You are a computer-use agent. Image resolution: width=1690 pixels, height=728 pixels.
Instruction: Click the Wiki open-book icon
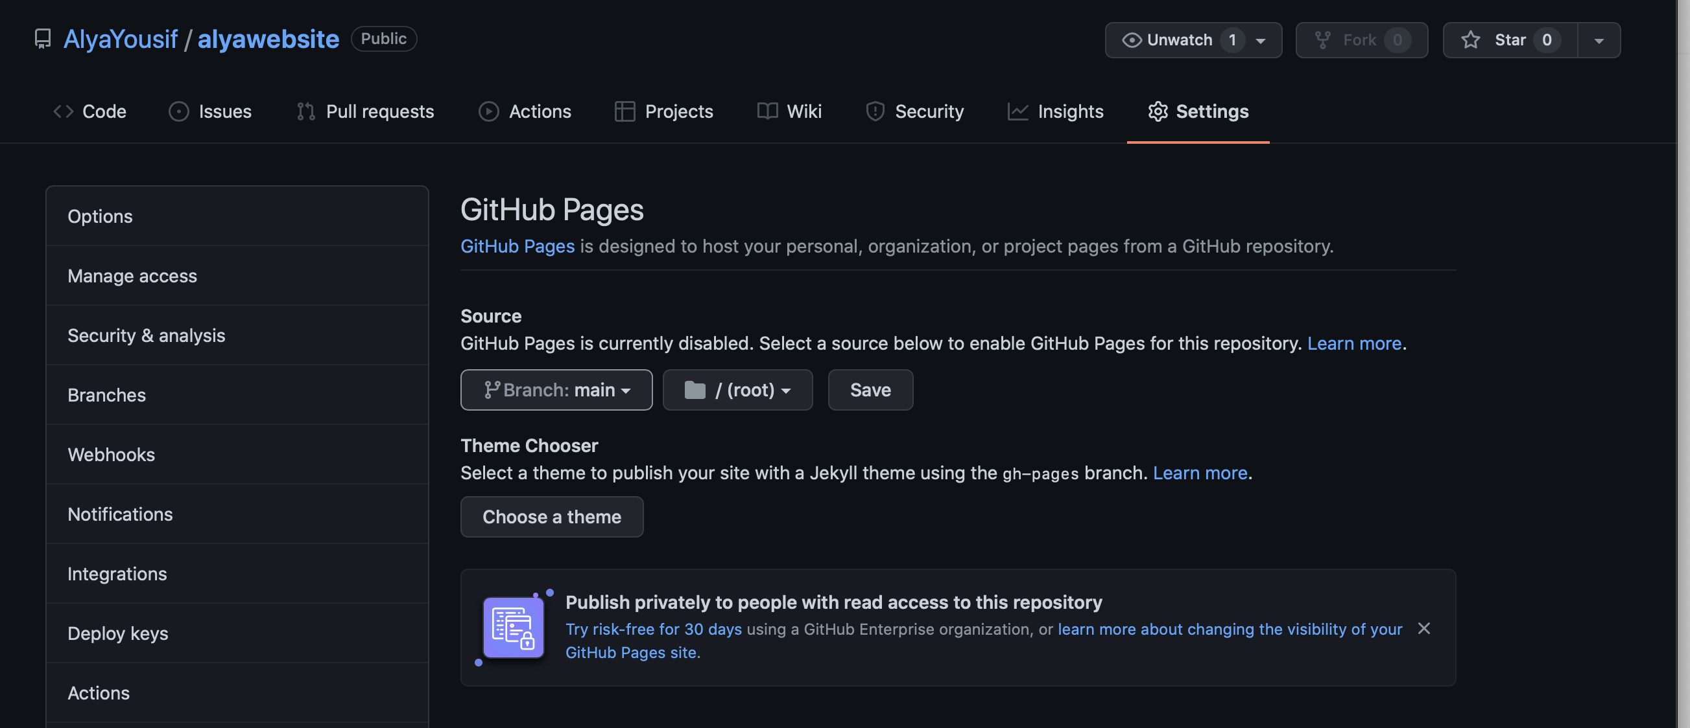click(x=768, y=111)
